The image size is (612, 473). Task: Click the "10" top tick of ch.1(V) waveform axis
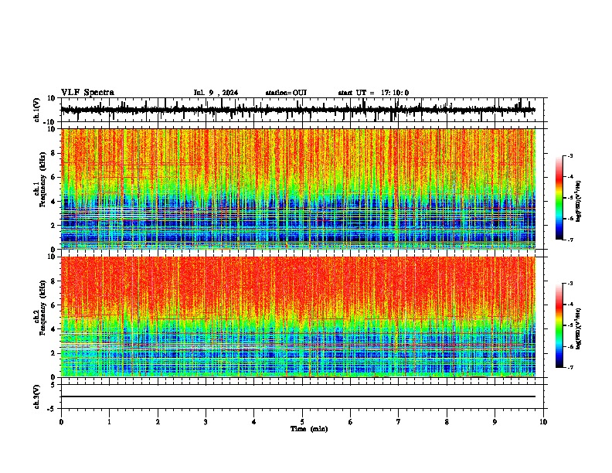coord(52,98)
